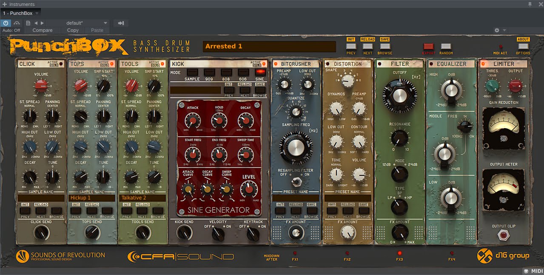Click the main PREV preset button
544x275 pixels.
351,46
